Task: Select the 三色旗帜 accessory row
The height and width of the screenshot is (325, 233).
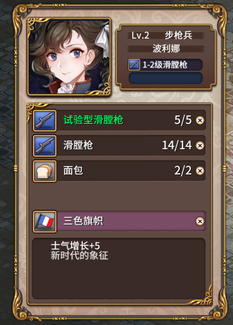Action: pos(119,221)
